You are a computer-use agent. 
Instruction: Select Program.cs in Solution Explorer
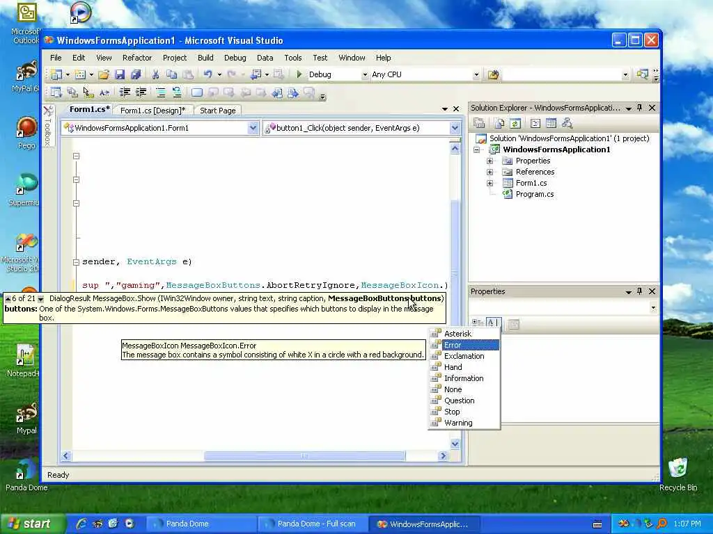[534, 195]
